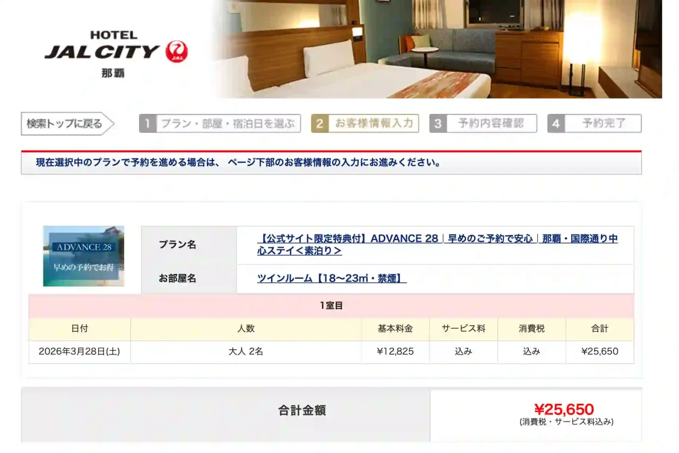Click the プラン名 label cell
The image size is (679, 453).
pyautogui.click(x=189, y=245)
